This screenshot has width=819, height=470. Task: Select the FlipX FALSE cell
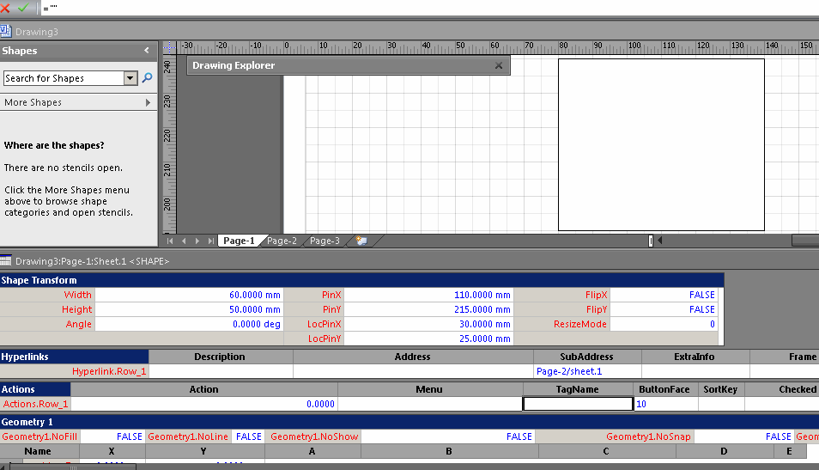coord(664,295)
